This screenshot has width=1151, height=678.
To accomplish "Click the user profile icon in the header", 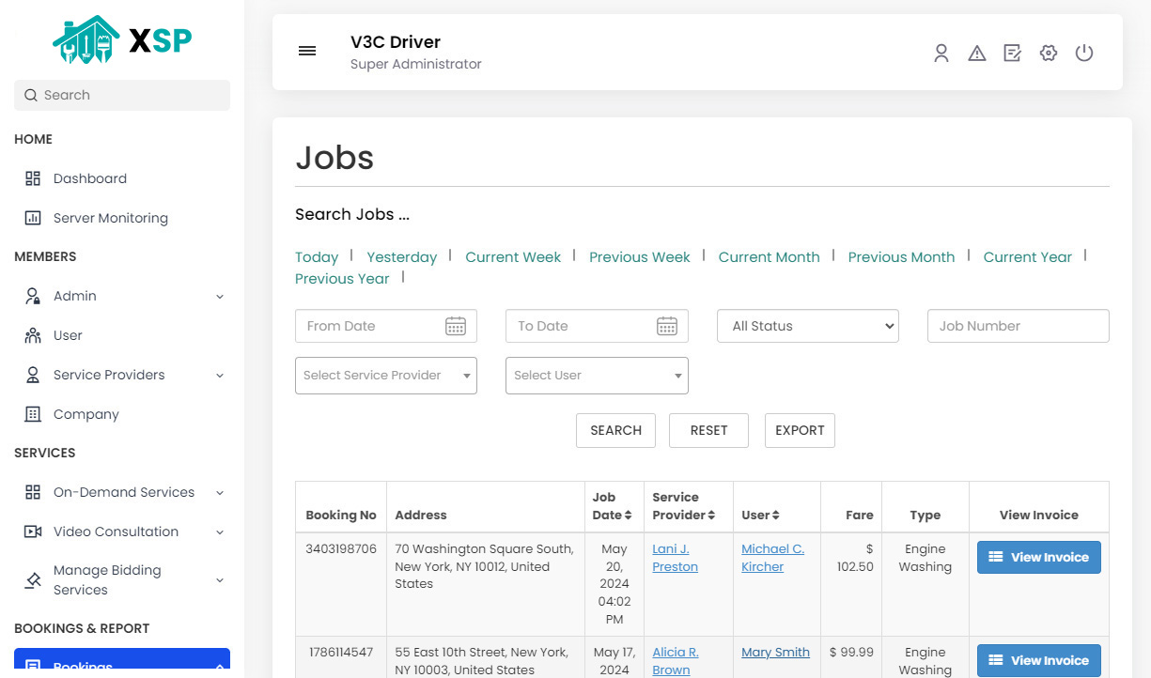I will [x=941, y=54].
